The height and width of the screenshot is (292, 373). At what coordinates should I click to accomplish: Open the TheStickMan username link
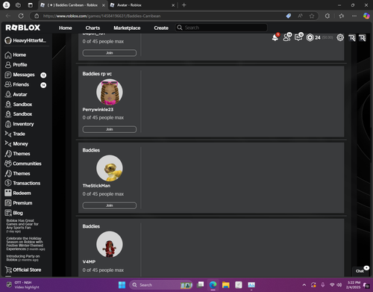pos(96,186)
